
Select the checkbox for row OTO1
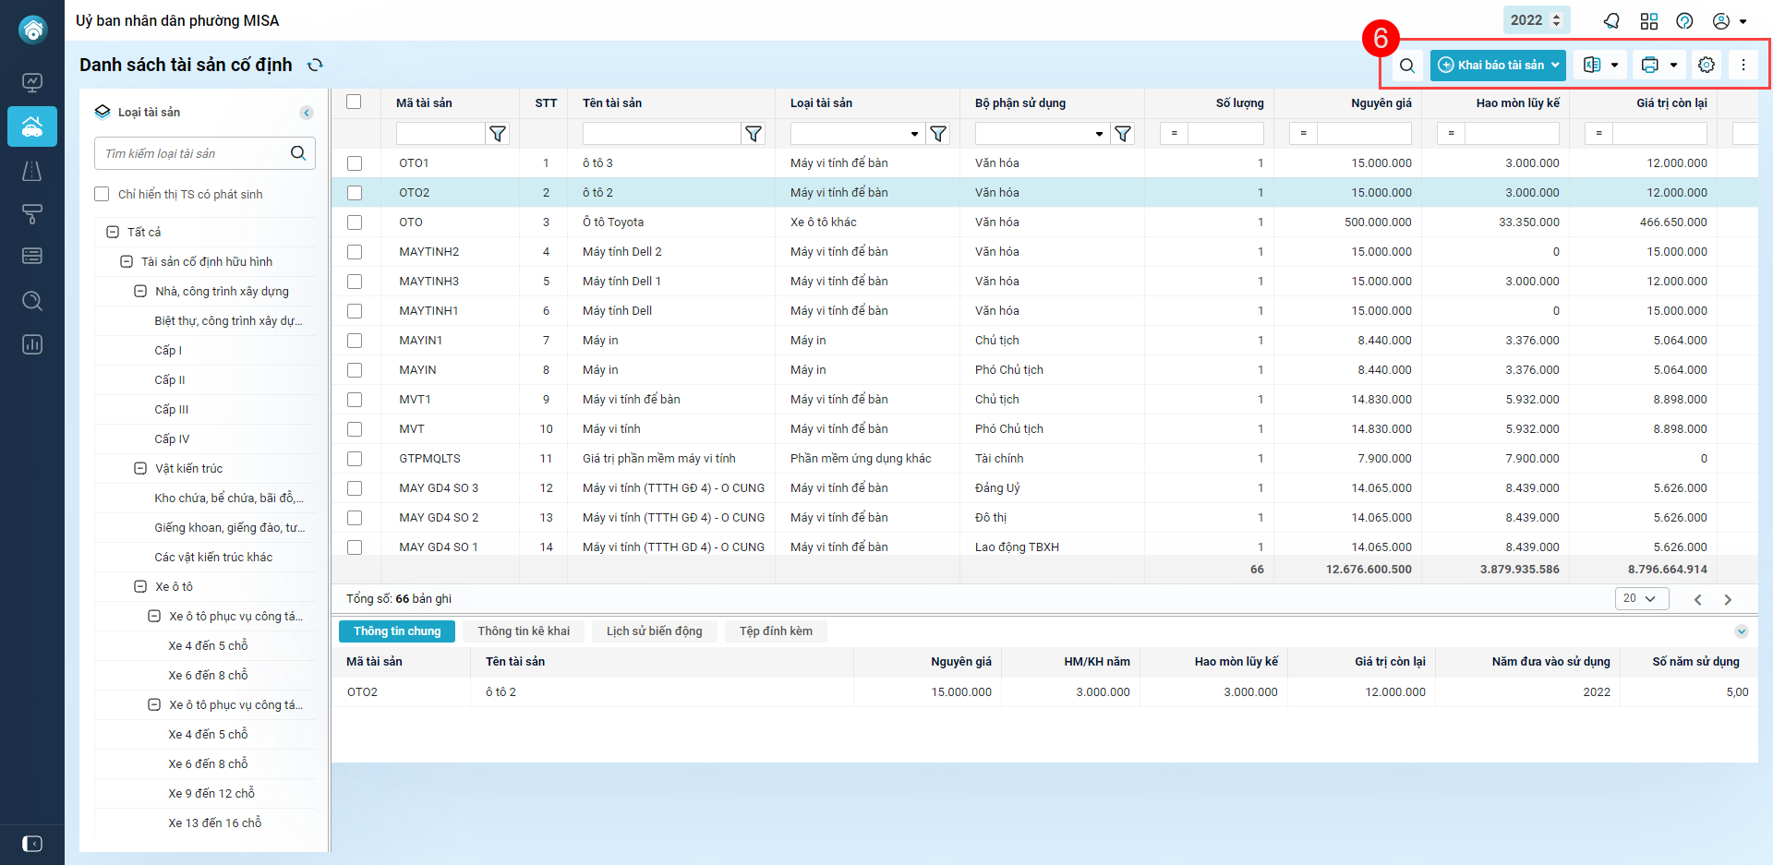coord(355,163)
